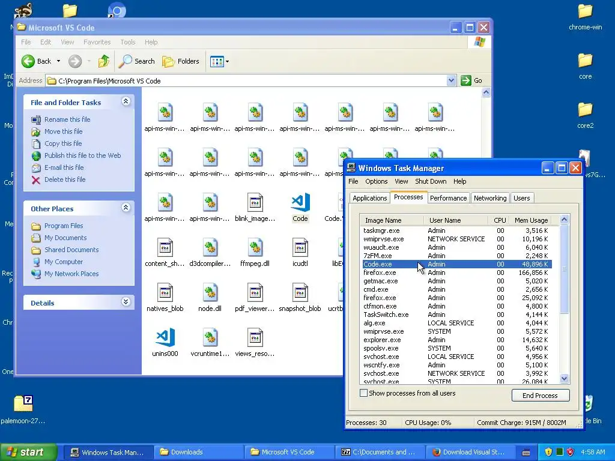The height and width of the screenshot is (461, 615).
Task: Open My Computer under Other Places
Action: (64, 262)
